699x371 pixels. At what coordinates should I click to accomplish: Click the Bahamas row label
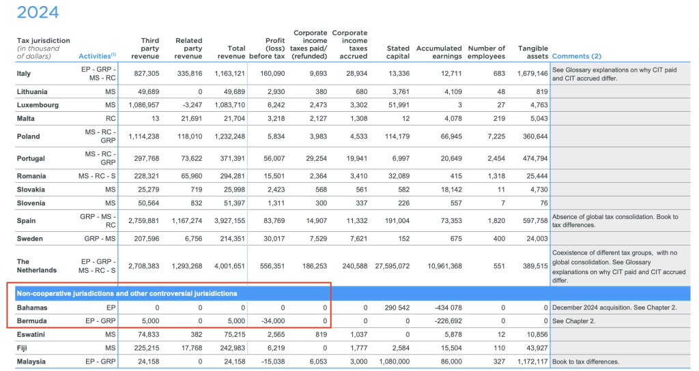32,308
